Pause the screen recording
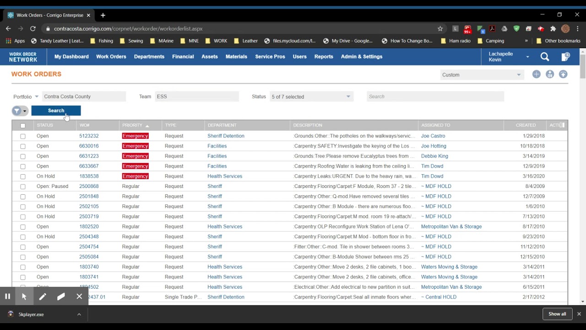 click(7, 297)
